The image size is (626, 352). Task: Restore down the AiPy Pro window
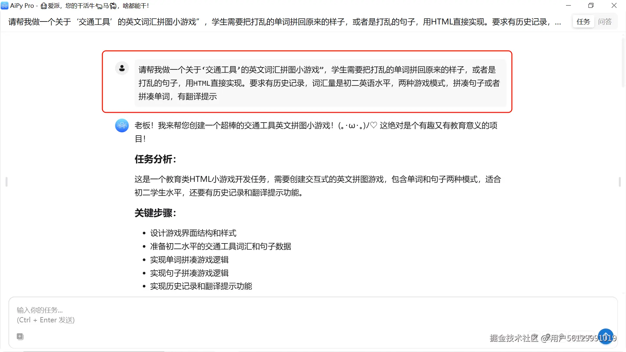591,6
